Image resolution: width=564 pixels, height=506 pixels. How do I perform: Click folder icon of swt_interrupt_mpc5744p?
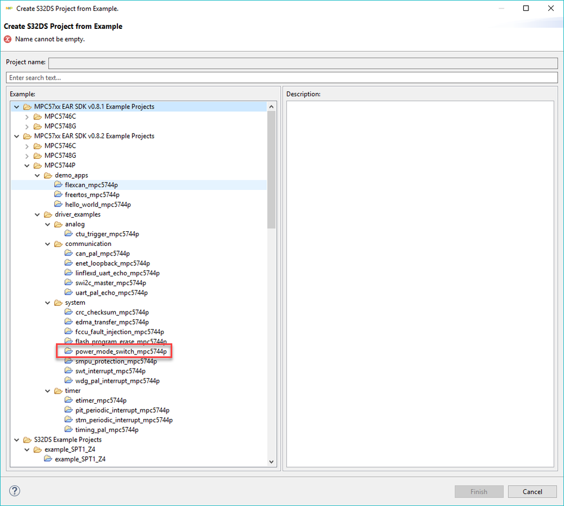69,370
